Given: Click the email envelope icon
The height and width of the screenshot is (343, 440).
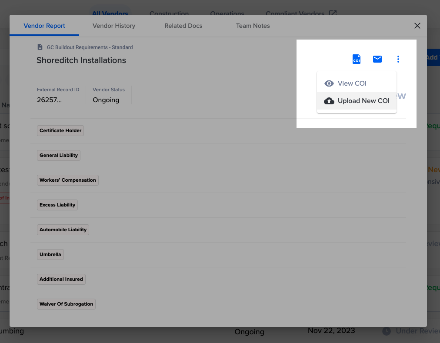Looking at the screenshot, I should coord(377,59).
